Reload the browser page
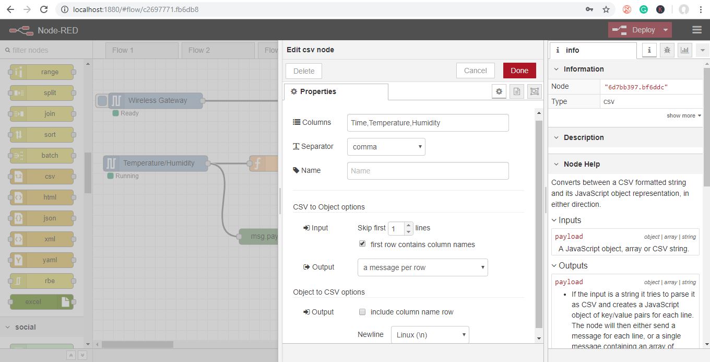710x362 pixels. (44, 9)
